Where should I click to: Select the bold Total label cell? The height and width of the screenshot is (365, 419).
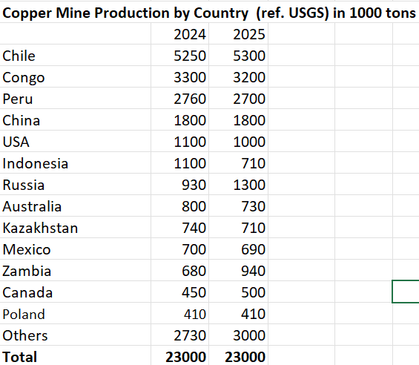pyautogui.click(x=76, y=356)
